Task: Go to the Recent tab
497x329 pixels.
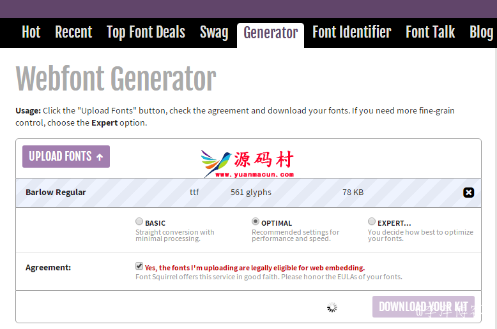Action: pos(73,33)
